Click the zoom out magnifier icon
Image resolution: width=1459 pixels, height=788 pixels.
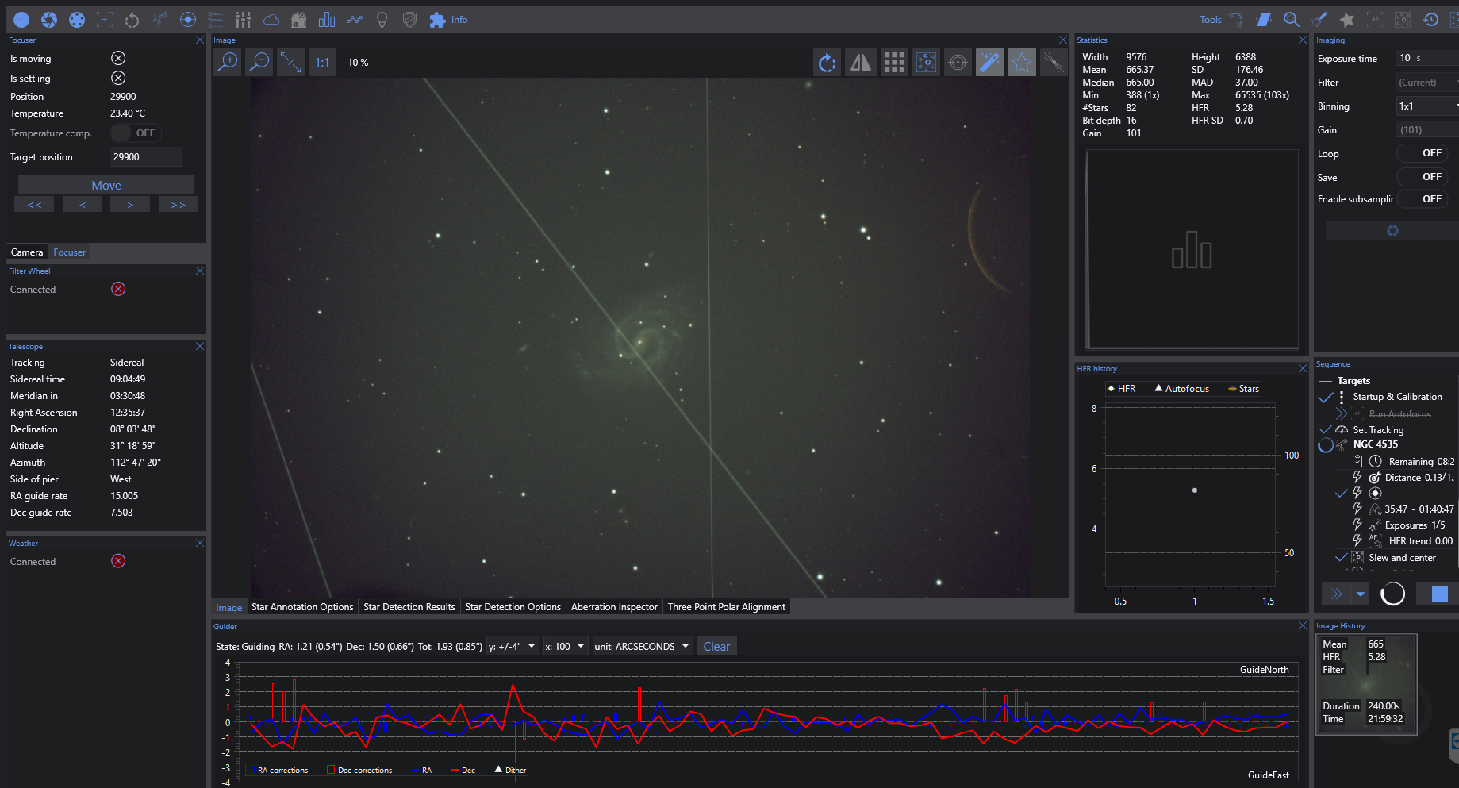(x=259, y=62)
